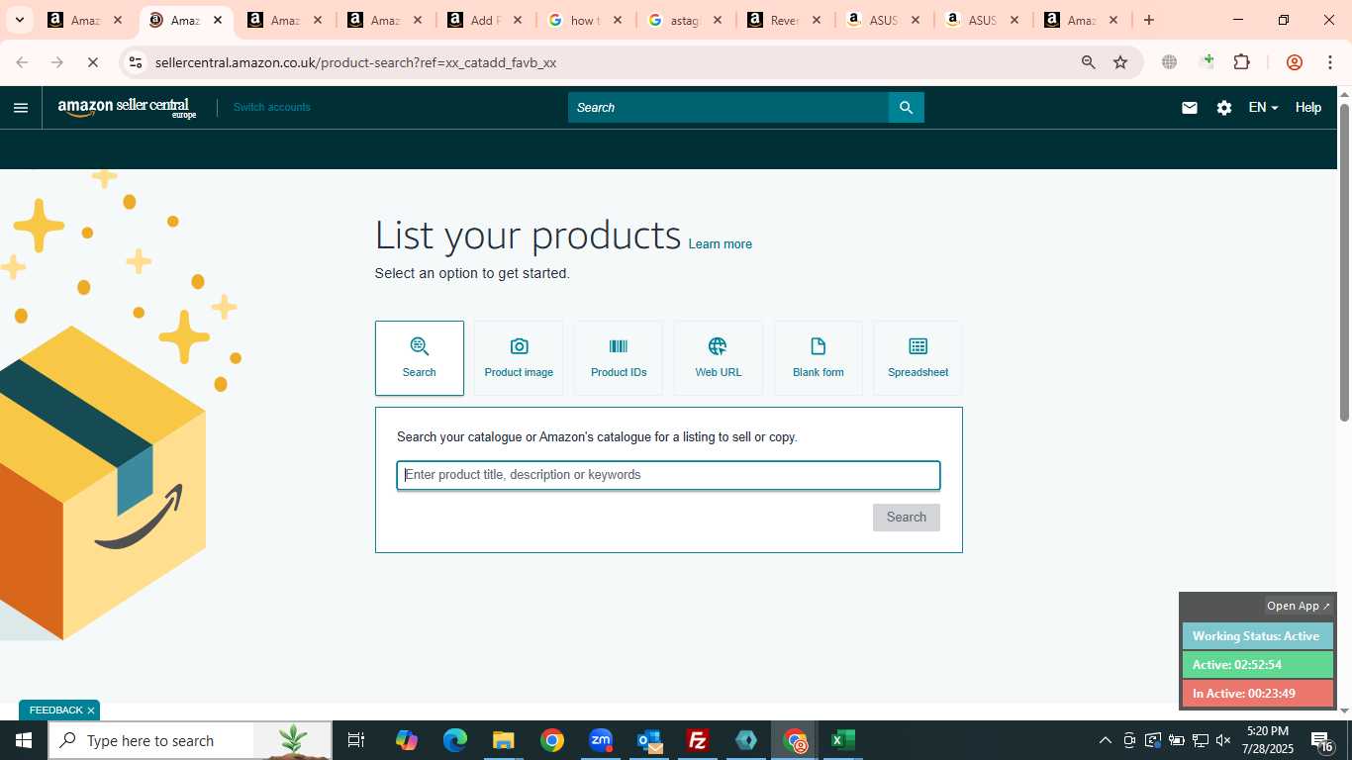The width and height of the screenshot is (1352, 760).
Task: Close the 'how t' tab
Action: click(x=618, y=20)
